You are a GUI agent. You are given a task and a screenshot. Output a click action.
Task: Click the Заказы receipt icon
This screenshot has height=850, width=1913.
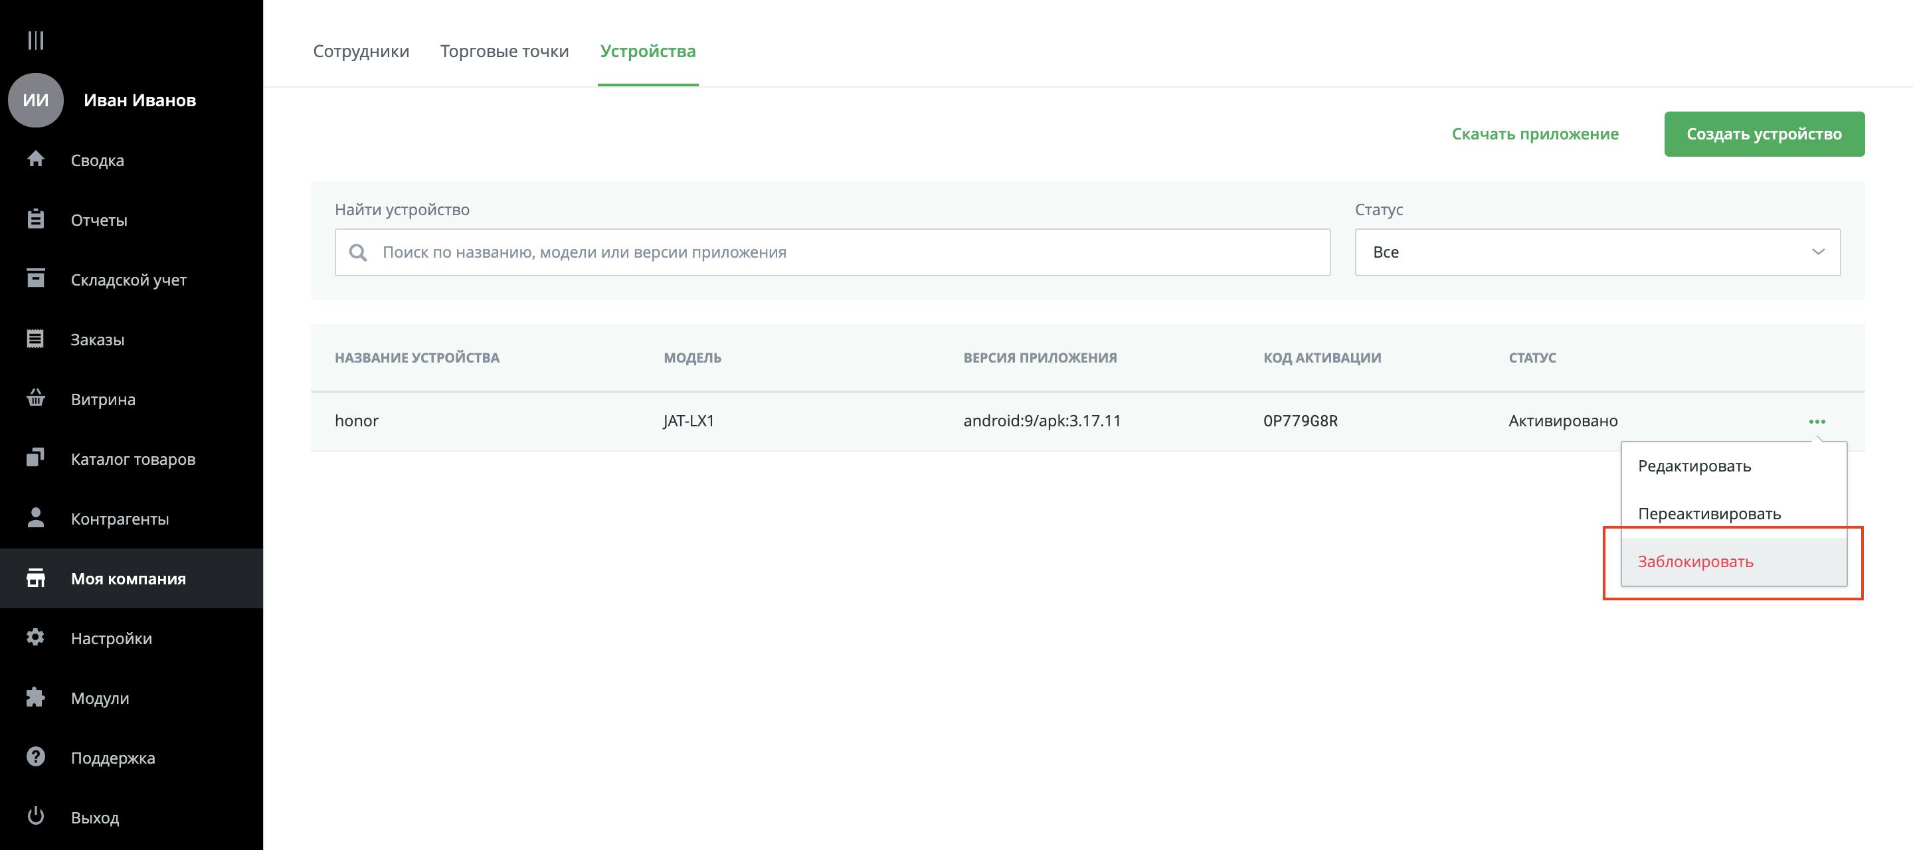(36, 339)
